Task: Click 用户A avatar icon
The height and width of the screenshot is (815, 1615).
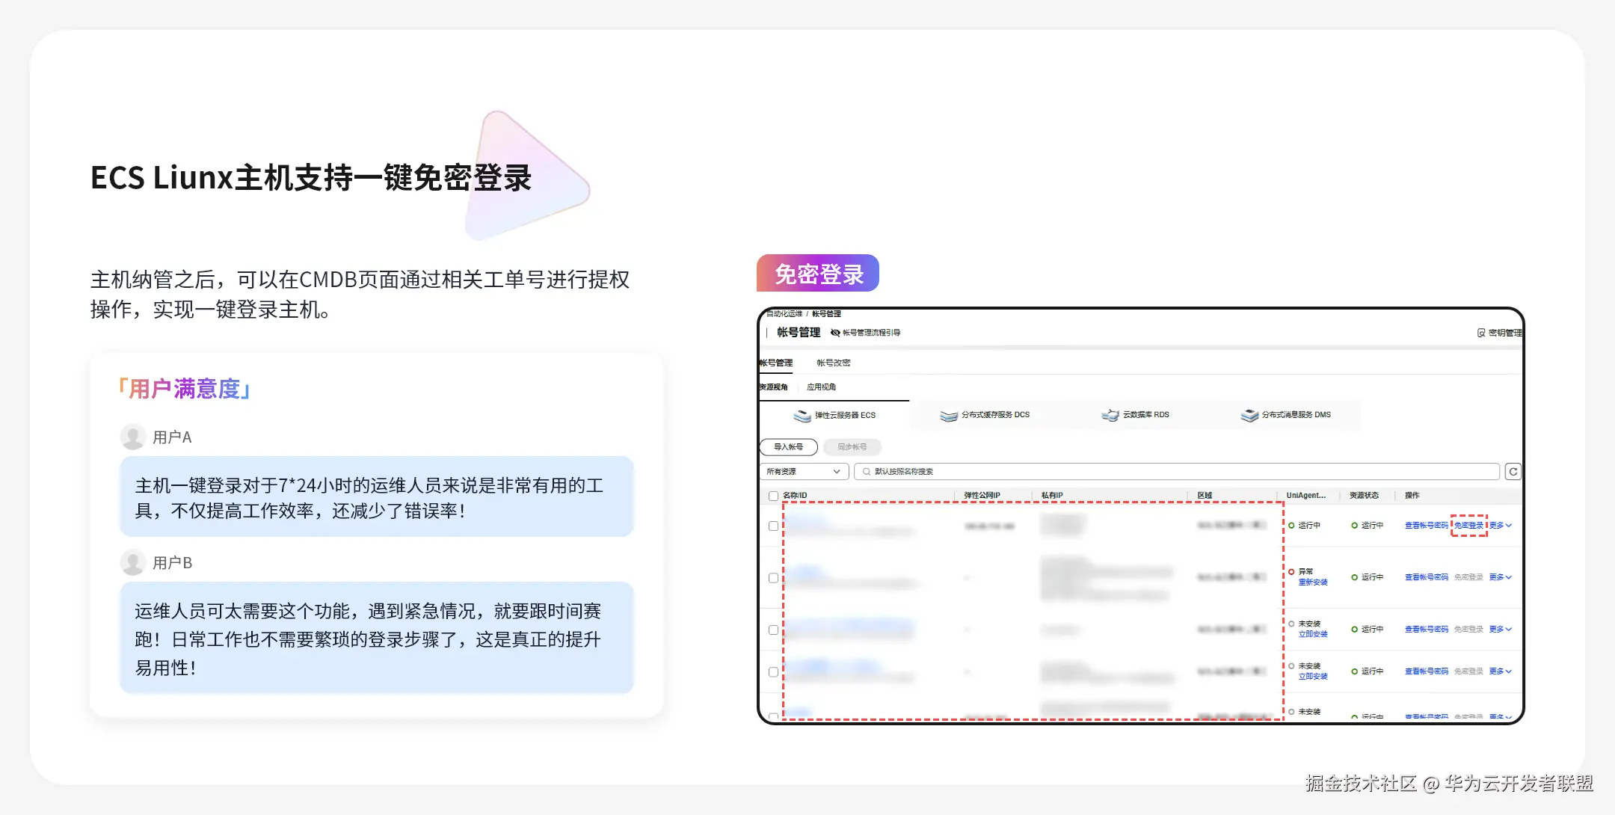Action: click(133, 437)
